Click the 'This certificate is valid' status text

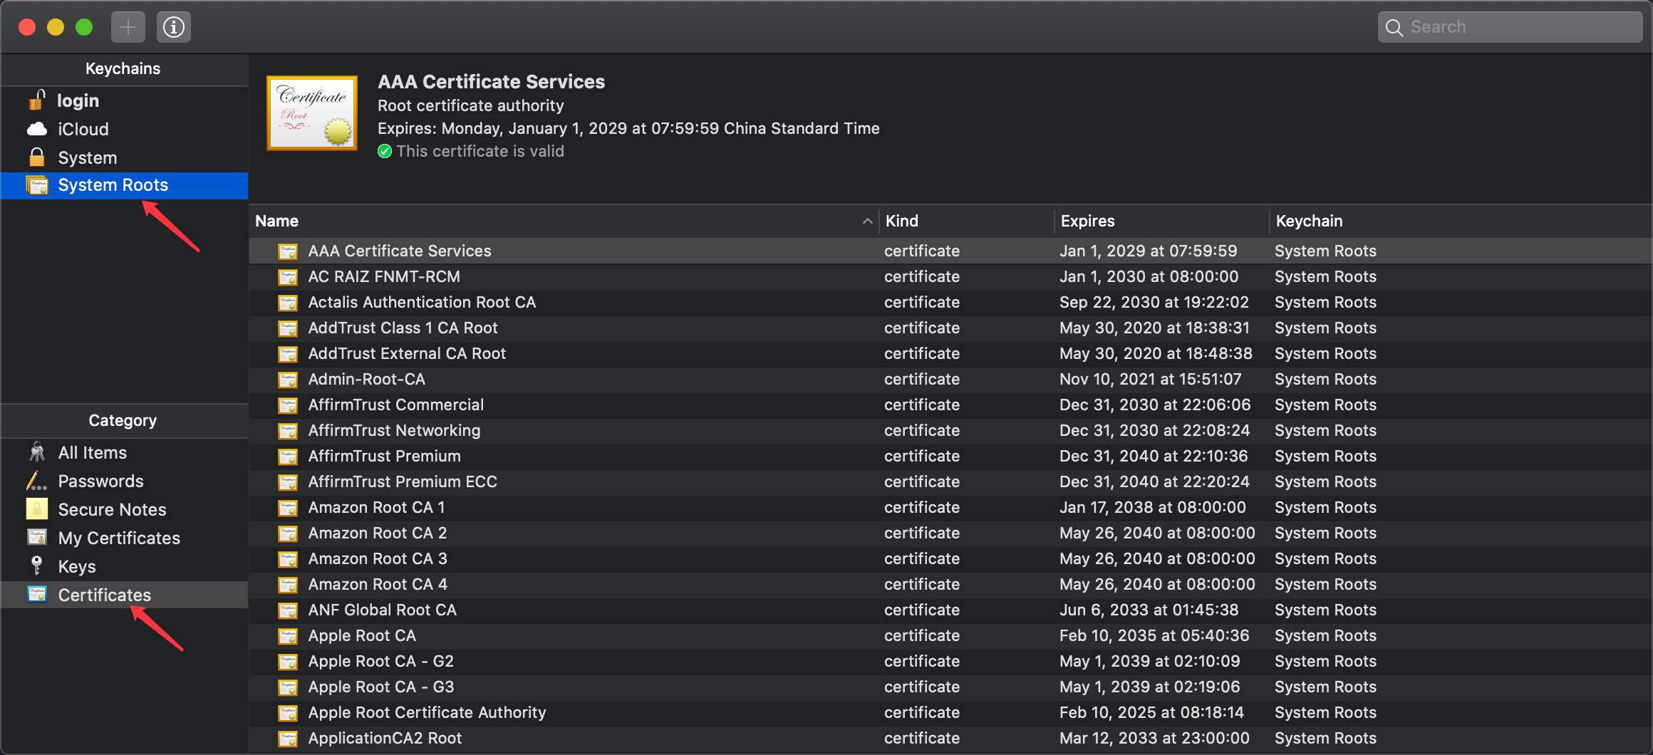[480, 151]
